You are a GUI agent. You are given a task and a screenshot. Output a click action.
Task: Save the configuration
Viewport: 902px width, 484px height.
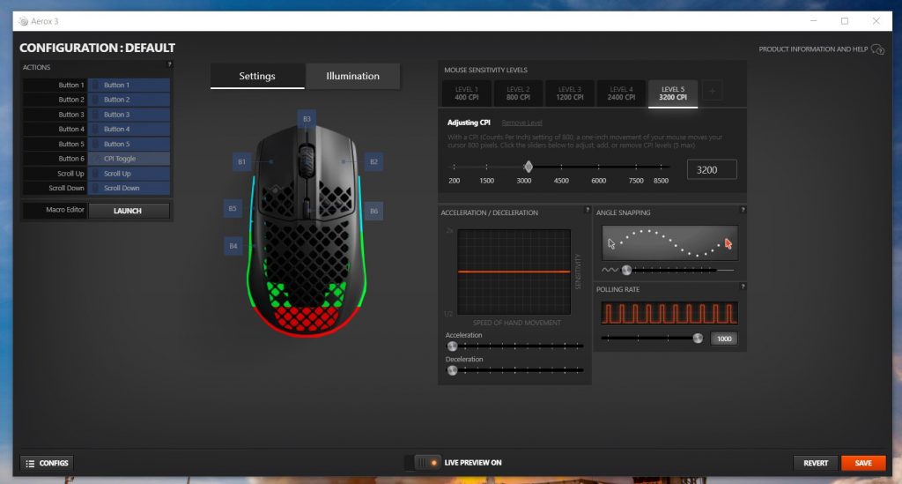click(863, 463)
